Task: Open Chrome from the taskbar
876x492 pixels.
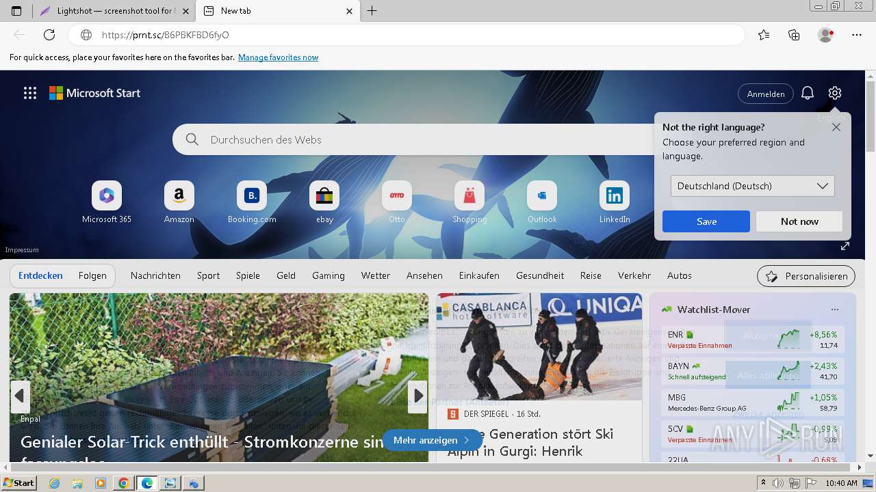Action: click(x=123, y=483)
